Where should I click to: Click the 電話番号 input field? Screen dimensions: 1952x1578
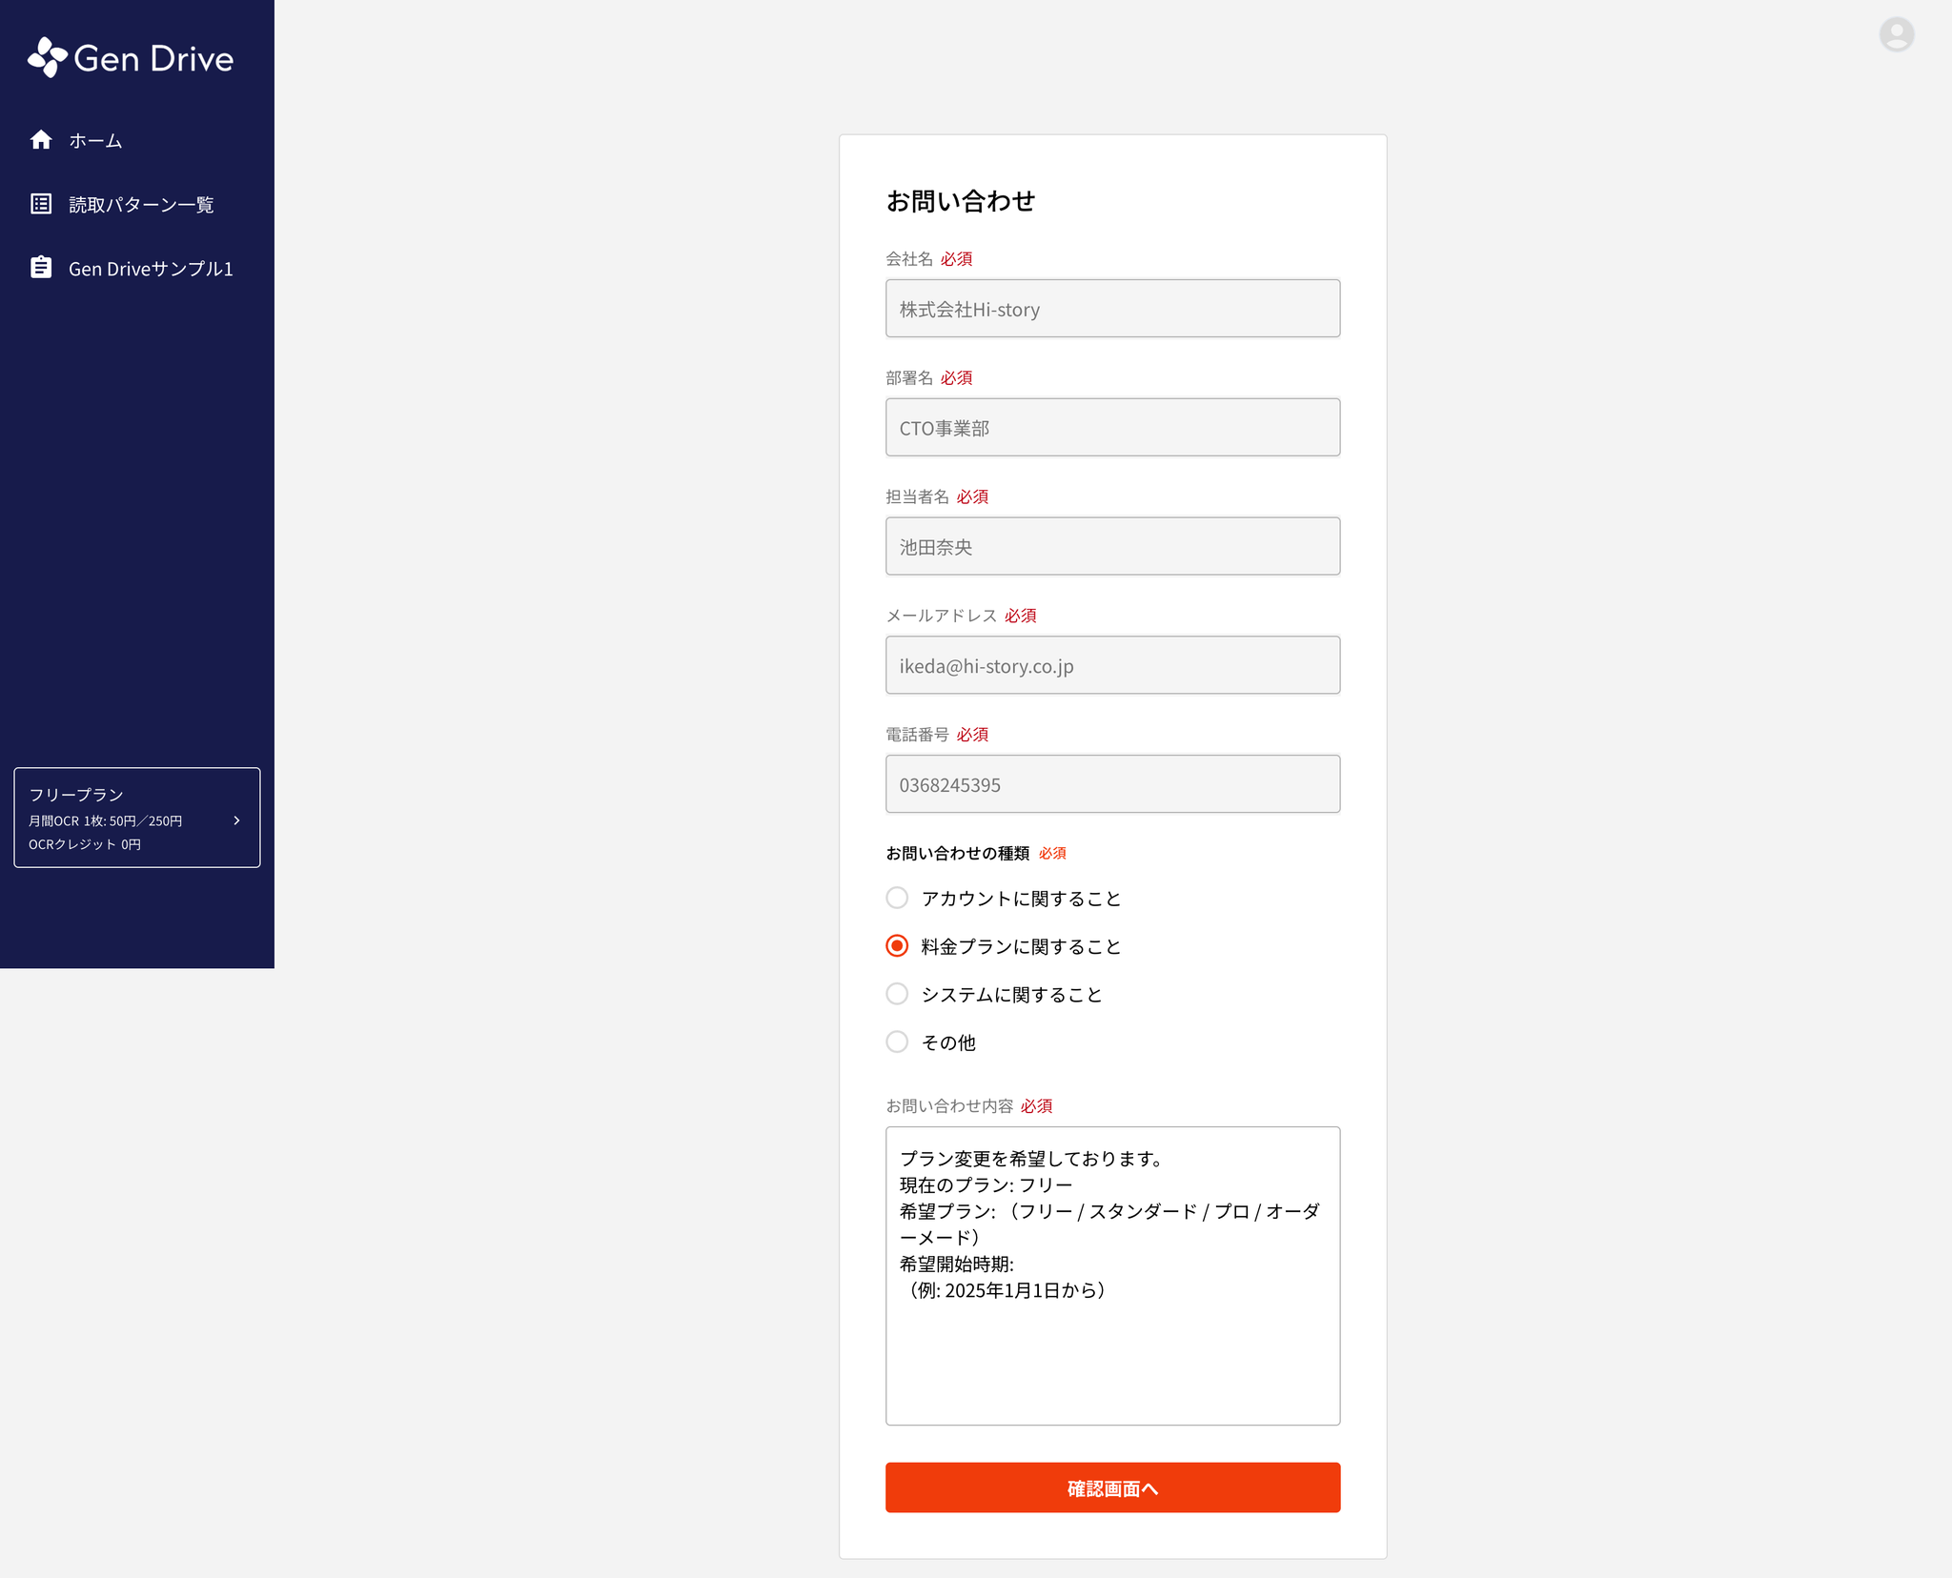[x=1112, y=784]
